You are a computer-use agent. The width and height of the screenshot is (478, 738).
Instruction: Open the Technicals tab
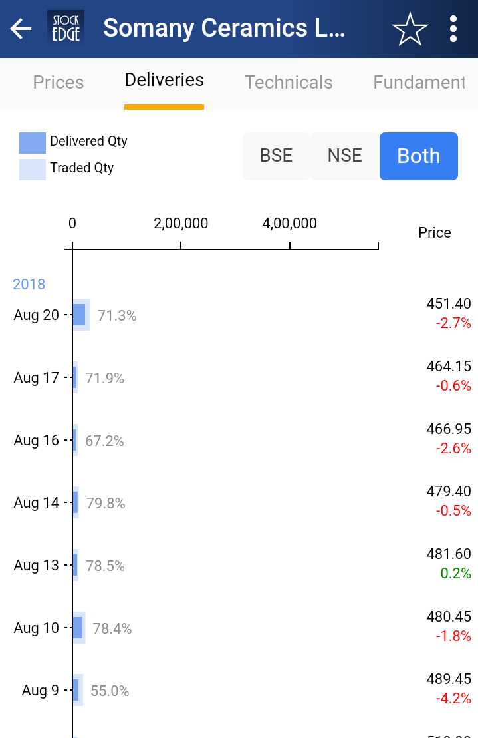point(288,83)
